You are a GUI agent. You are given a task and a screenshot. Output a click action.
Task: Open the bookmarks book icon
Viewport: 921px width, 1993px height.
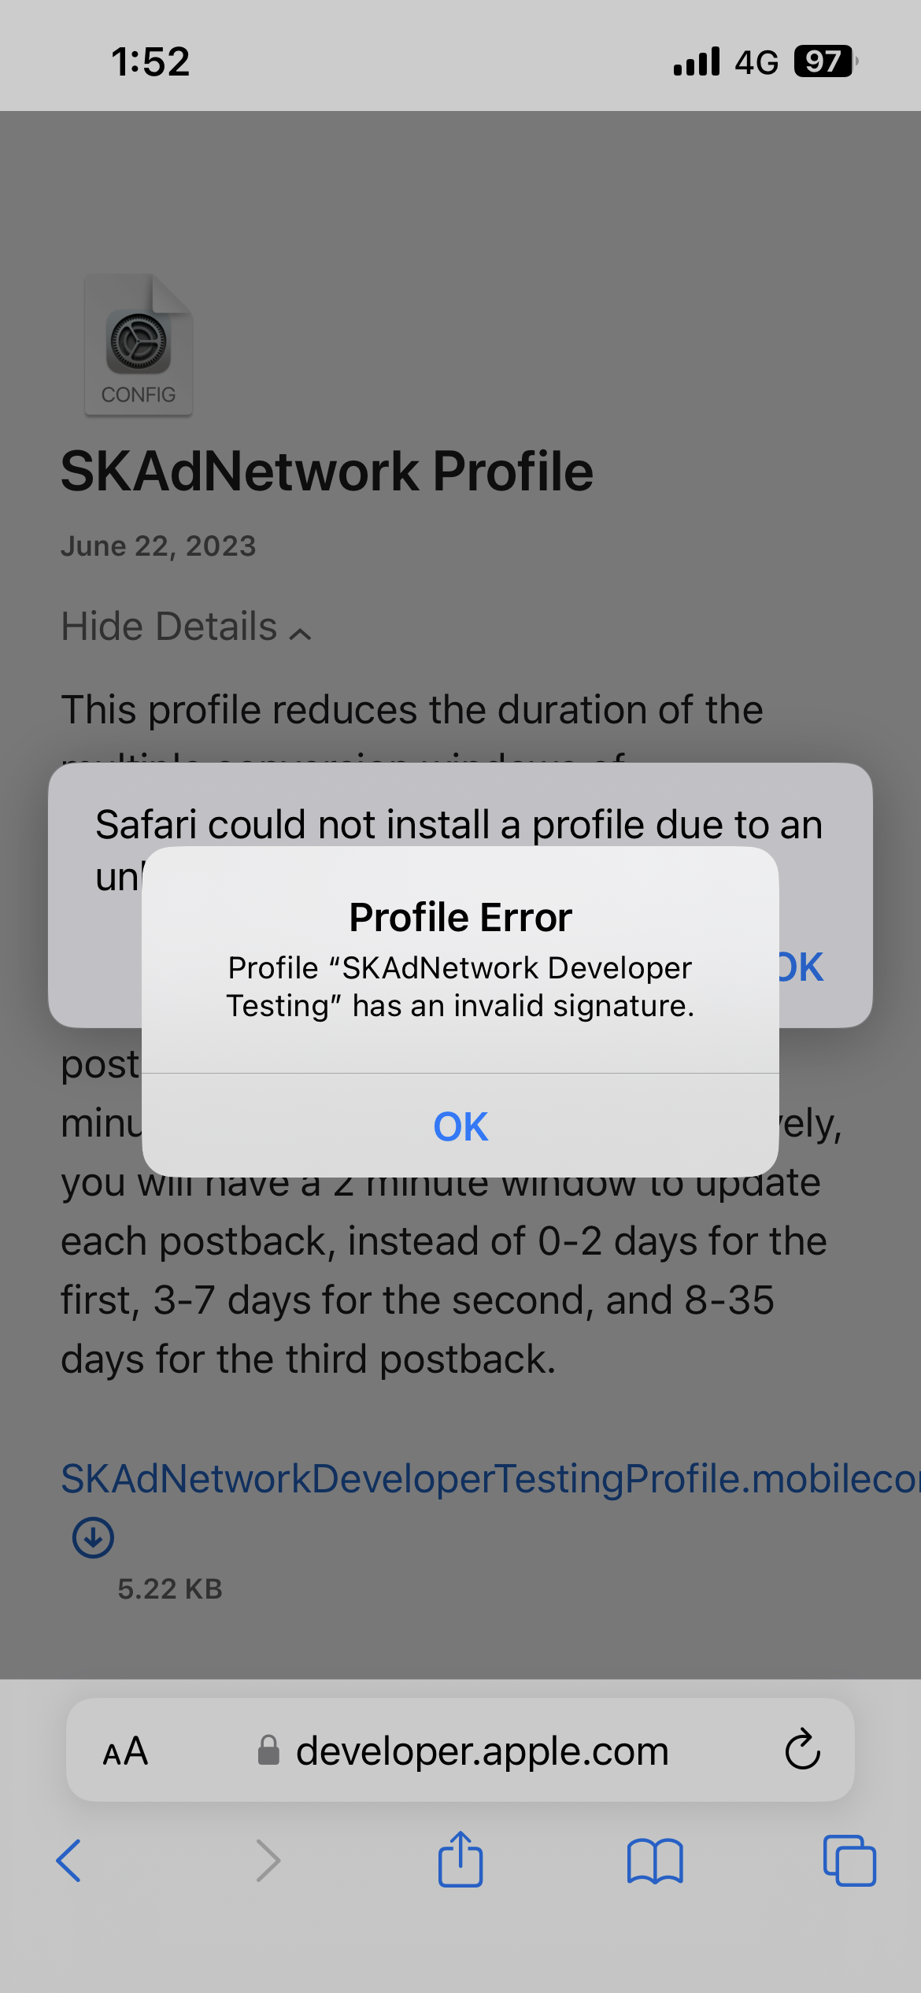click(655, 1861)
